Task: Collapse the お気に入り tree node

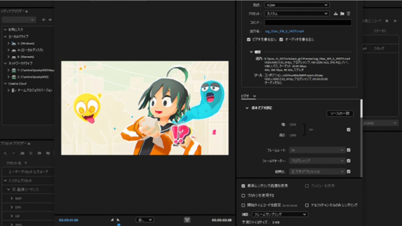Action: pos(5,30)
